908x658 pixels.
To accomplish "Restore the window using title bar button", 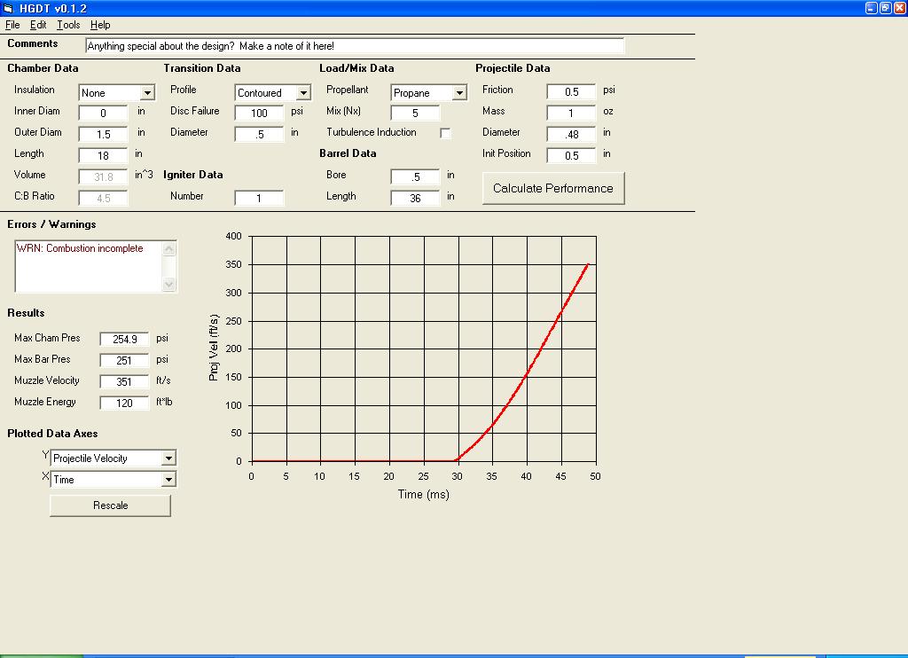I will 885,8.
